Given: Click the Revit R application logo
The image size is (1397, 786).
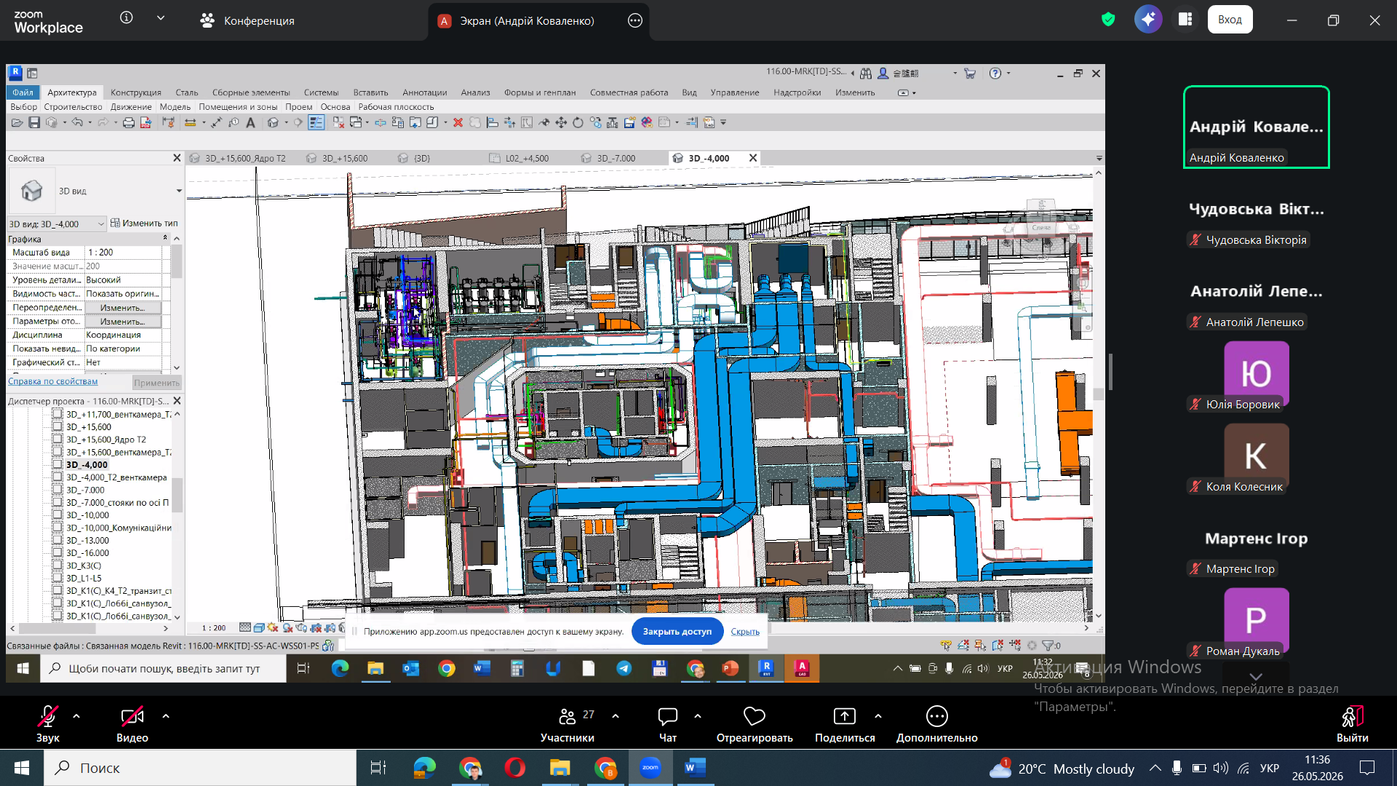Looking at the screenshot, I should [15, 73].
